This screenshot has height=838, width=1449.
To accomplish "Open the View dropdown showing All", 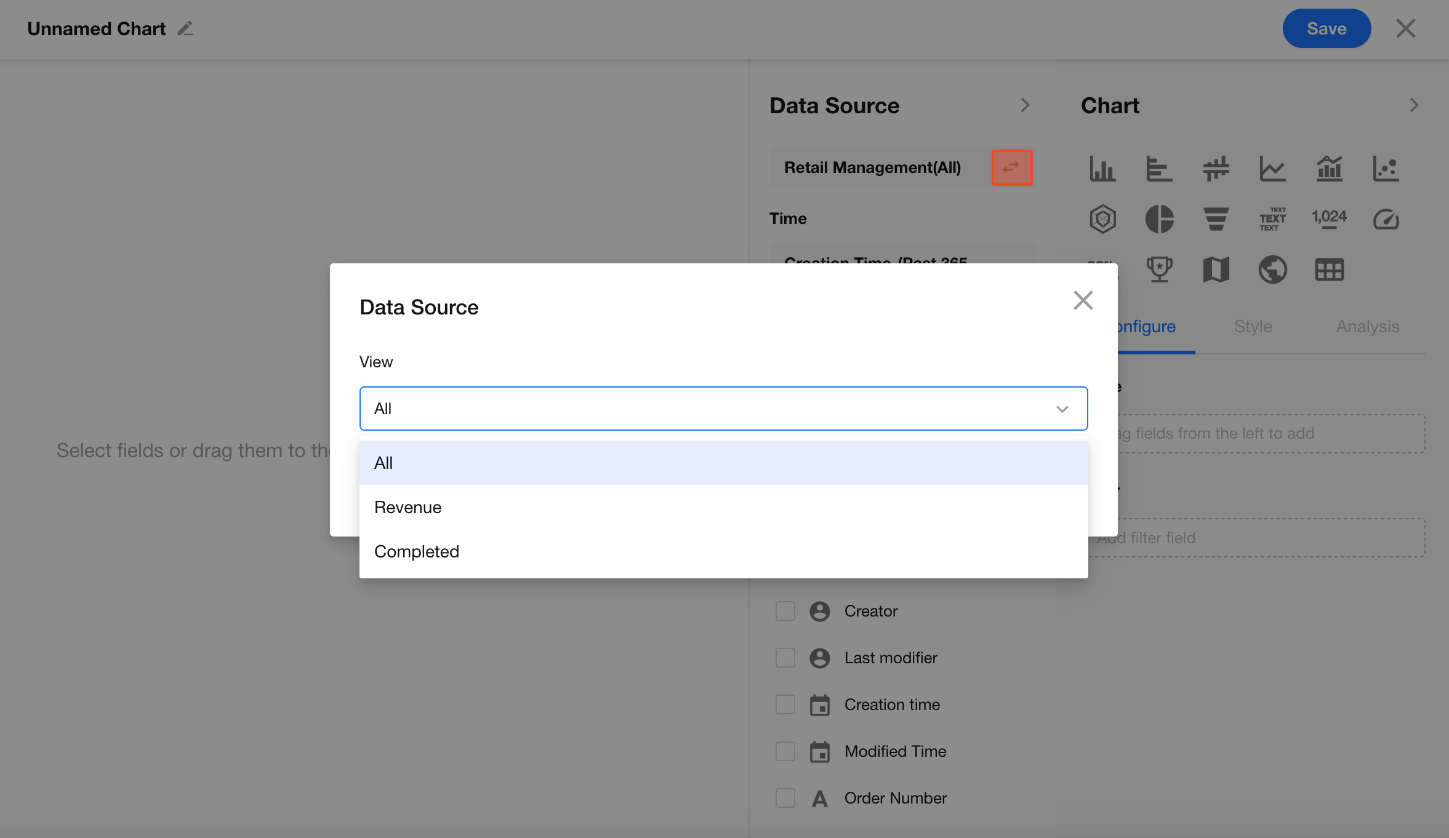I will click(x=723, y=409).
